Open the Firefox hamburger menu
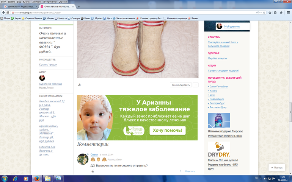292x182 pixels. click(288, 12)
